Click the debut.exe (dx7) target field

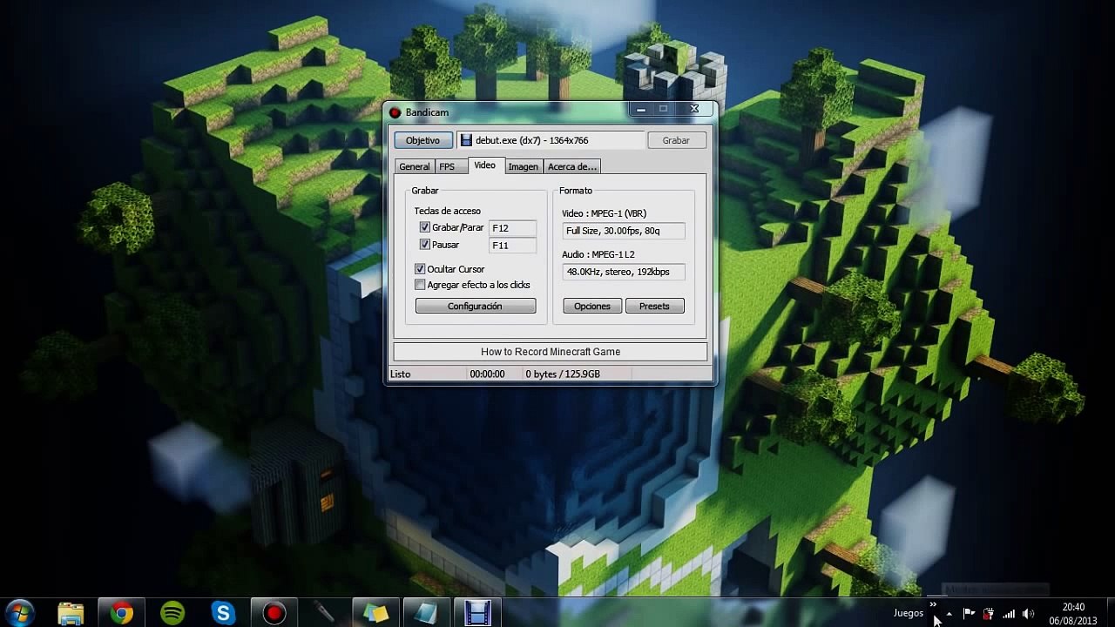click(551, 140)
